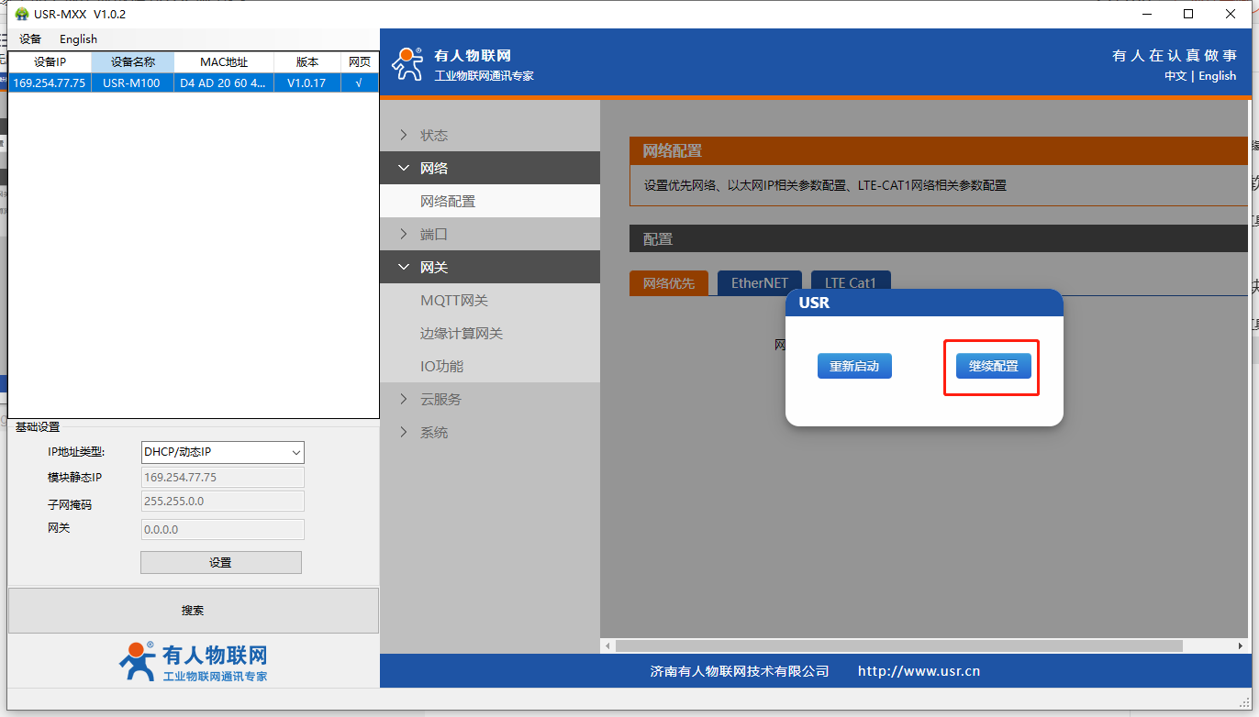Click the 模块静态IP input field
Viewport: 1259px width, 717px height.
[222, 478]
